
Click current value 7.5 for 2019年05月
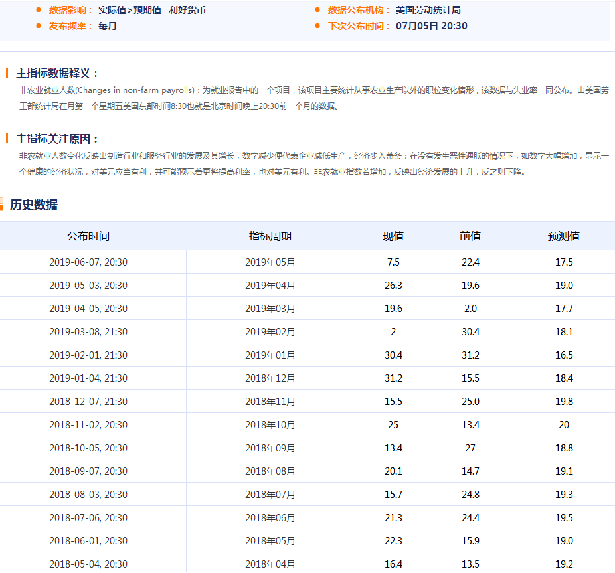tap(393, 262)
